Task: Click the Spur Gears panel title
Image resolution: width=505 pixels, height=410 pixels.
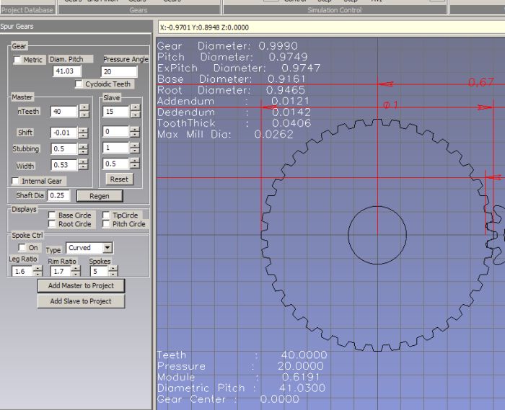Action: [17, 27]
